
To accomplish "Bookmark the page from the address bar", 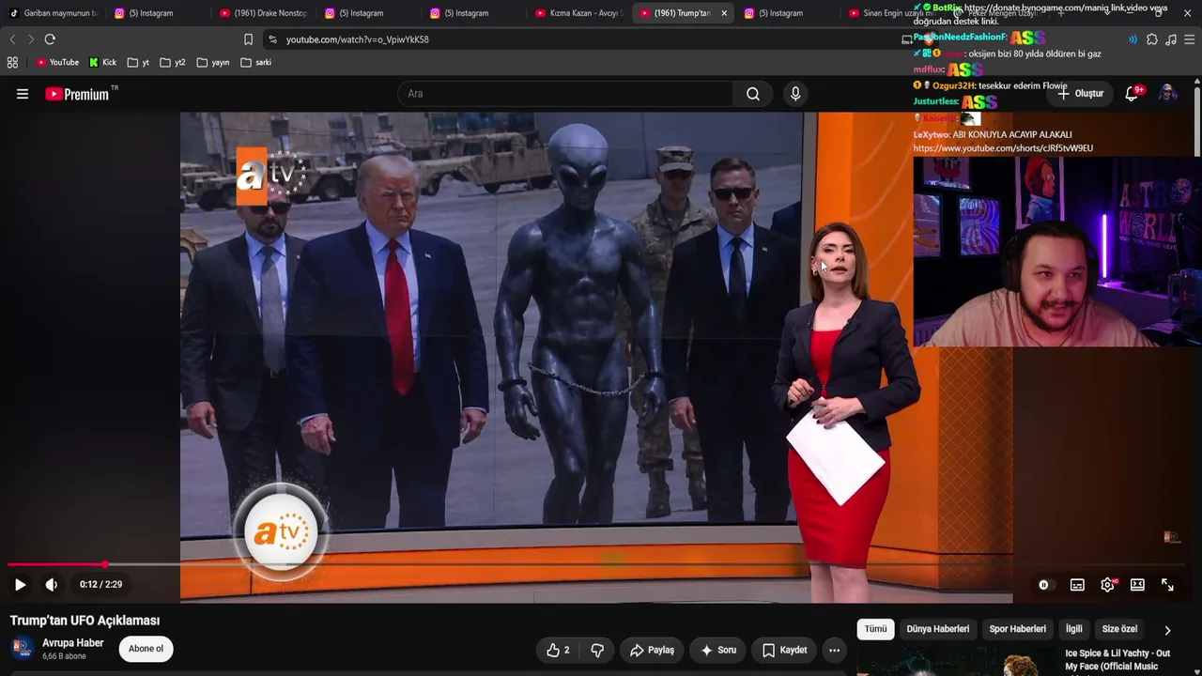I will [x=248, y=39].
